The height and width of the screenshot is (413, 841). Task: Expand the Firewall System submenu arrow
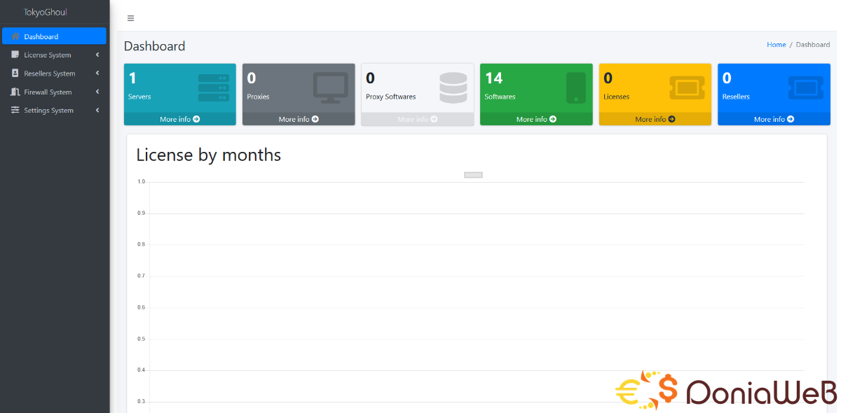(x=97, y=92)
